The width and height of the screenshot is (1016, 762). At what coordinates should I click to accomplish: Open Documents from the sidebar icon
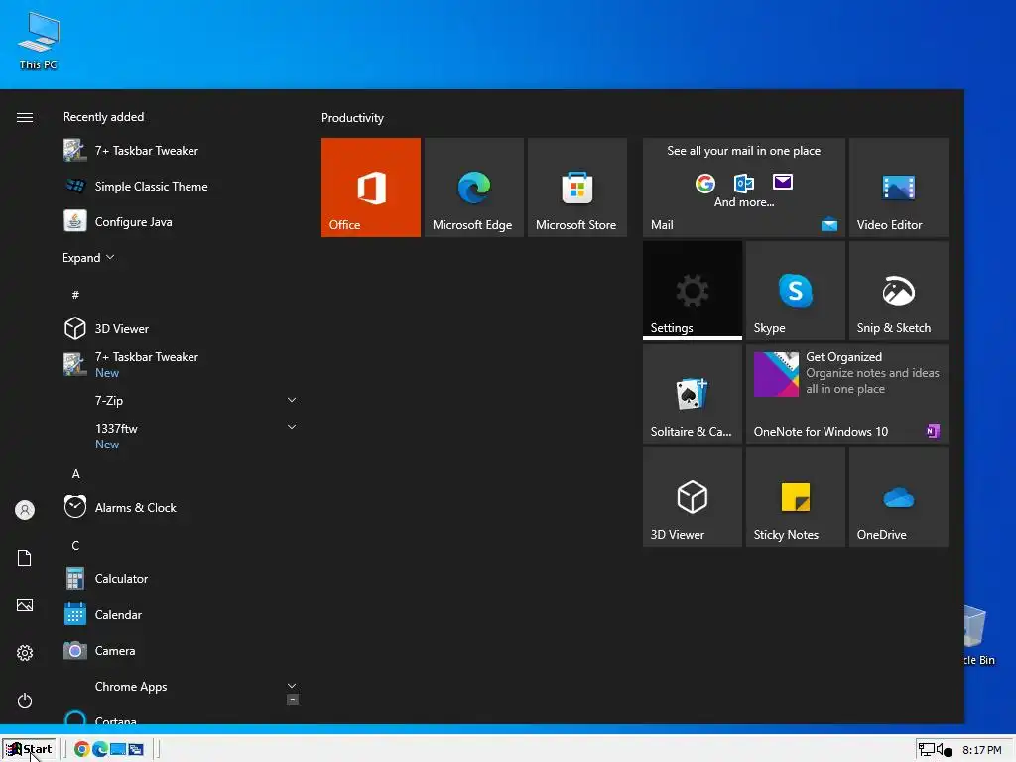pos(25,558)
